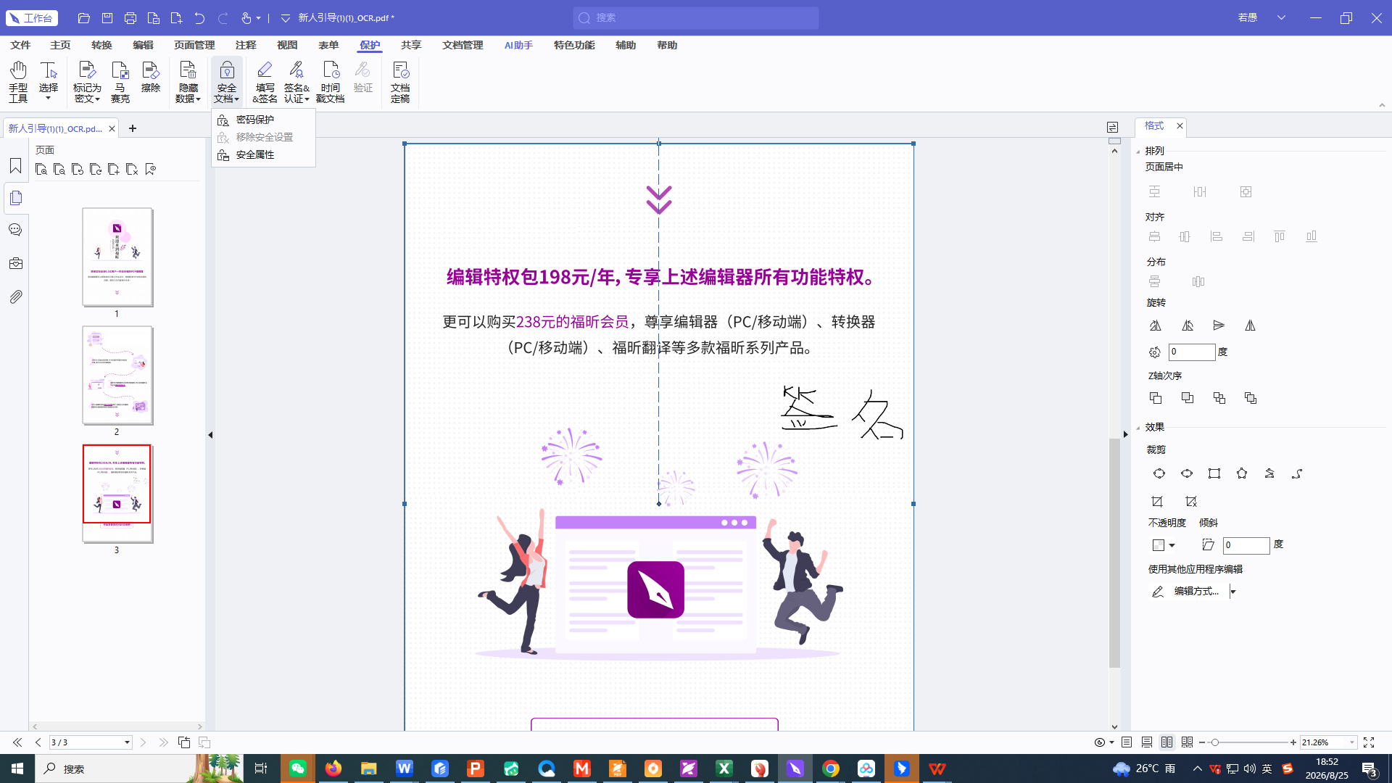Click the 时间戳文档 timestamp icon

point(331,81)
